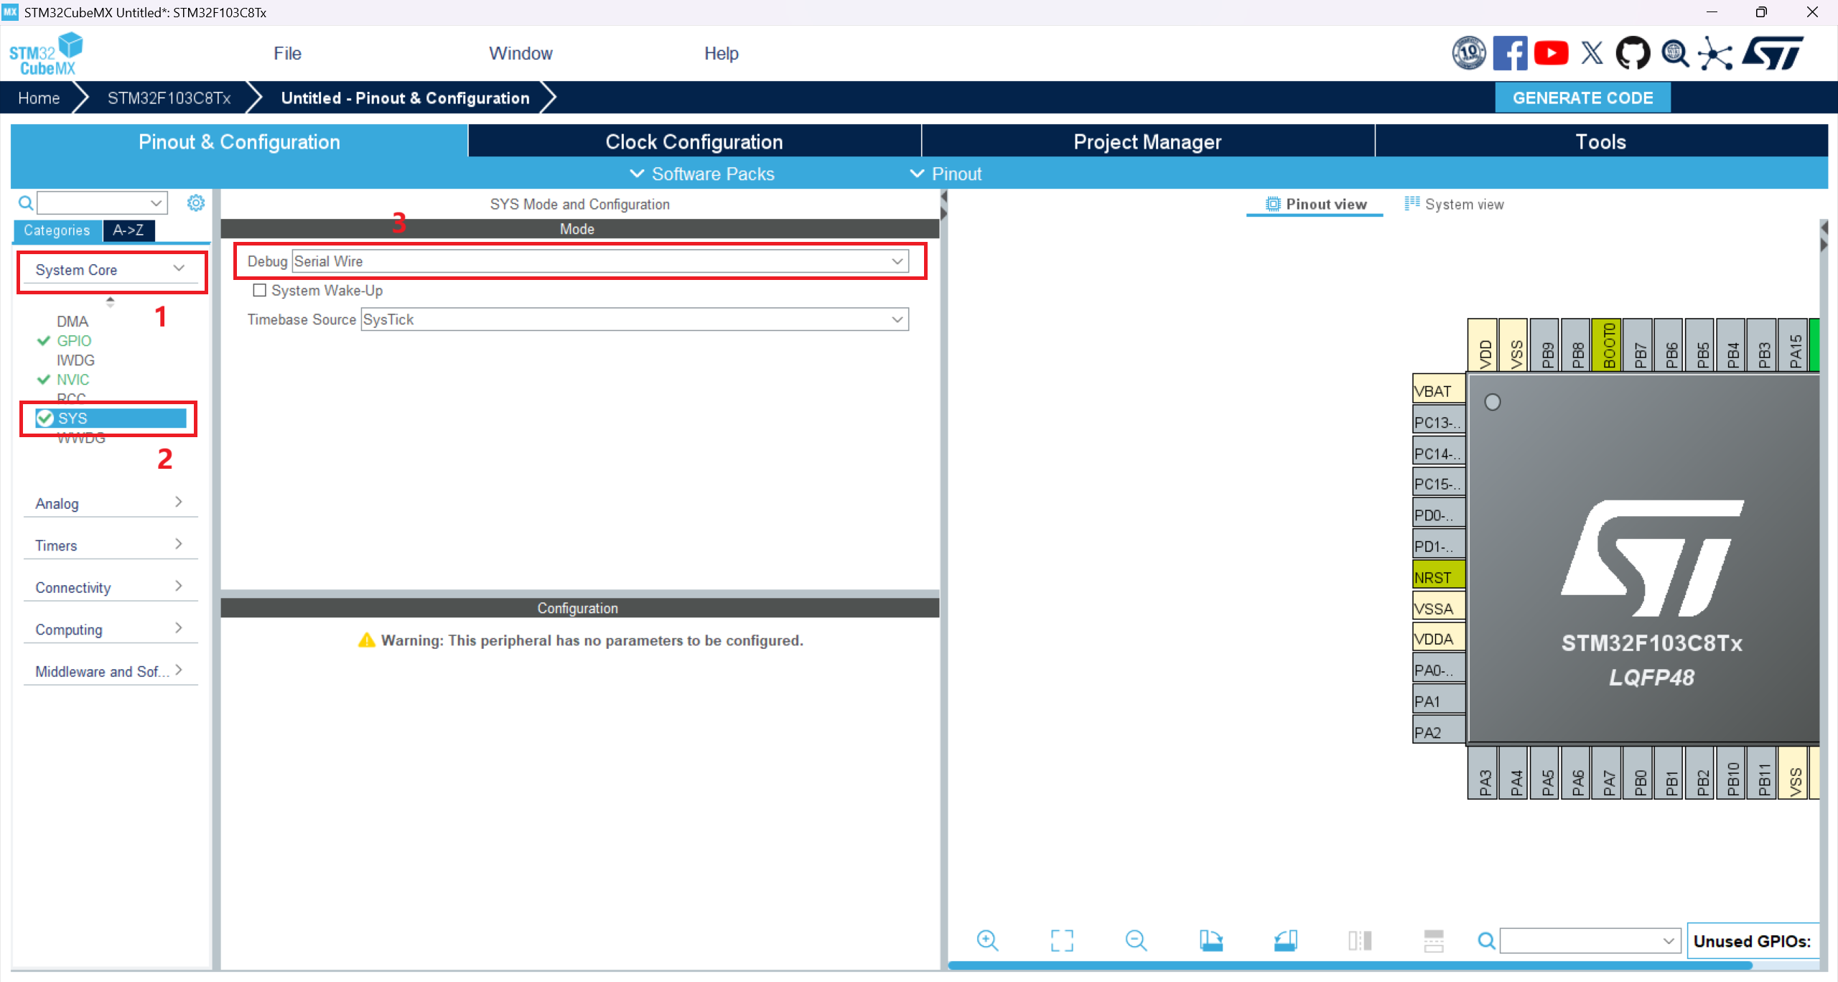Click the rotate pinout clockwise icon

coord(1210,940)
